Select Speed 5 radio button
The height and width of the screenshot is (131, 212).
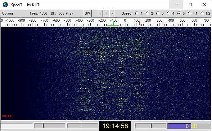click(x=179, y=13)
